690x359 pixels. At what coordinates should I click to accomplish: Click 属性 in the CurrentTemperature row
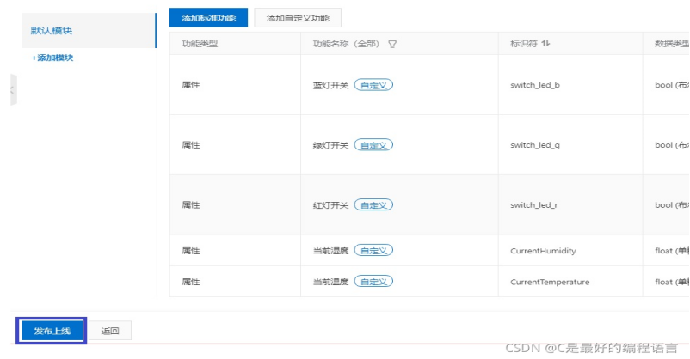(191, 282)
